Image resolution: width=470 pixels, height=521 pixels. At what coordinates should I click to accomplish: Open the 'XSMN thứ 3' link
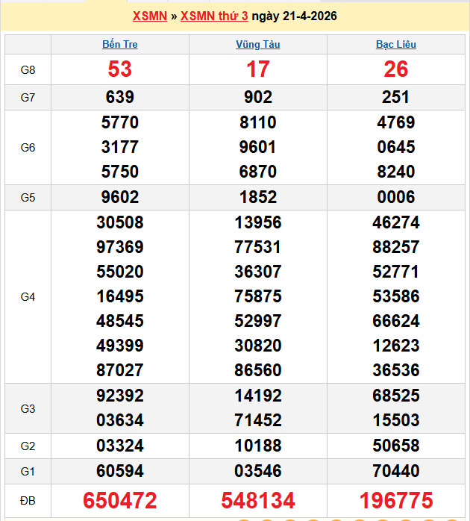(214, 16)
